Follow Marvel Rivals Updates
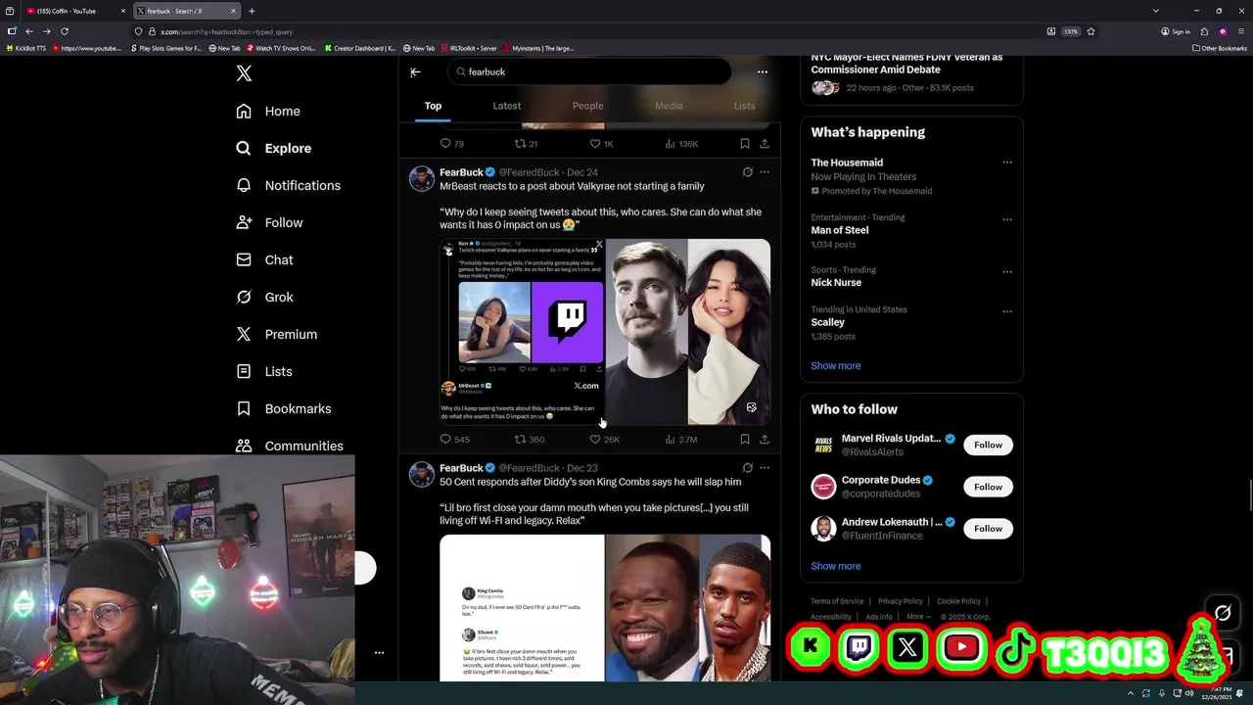Viewport: 1253px width, 705px height. (x=988, y=445)
